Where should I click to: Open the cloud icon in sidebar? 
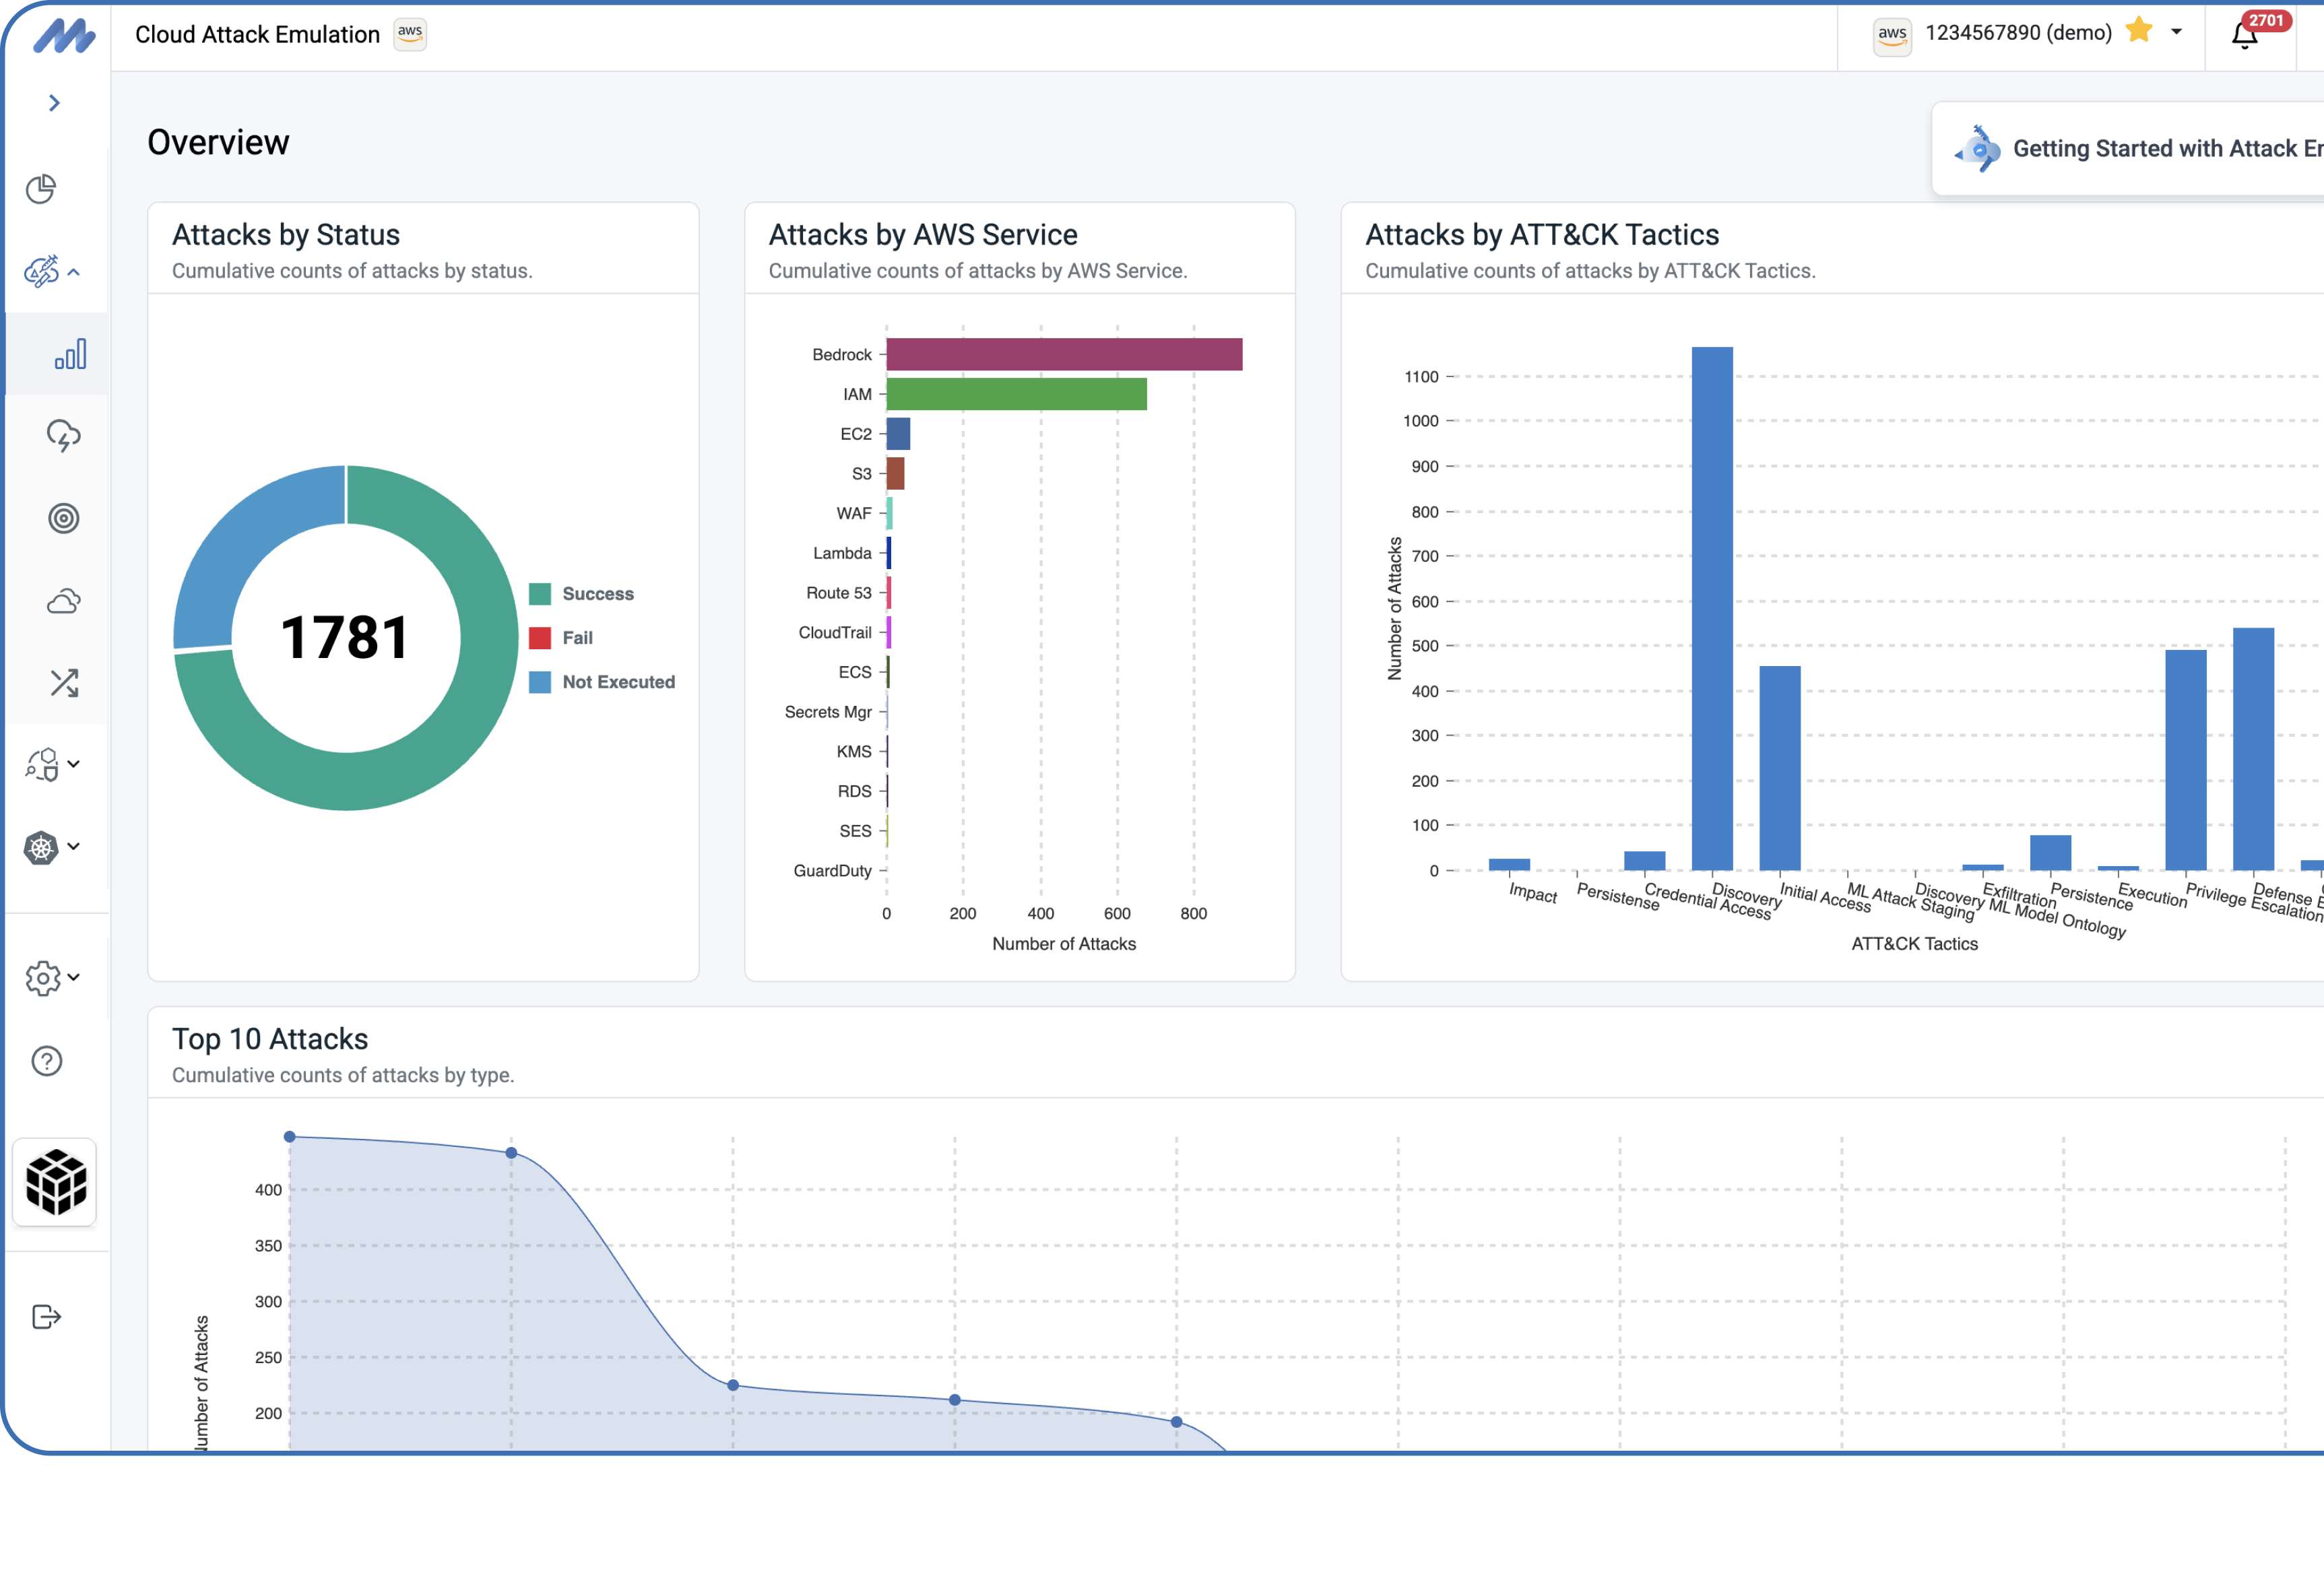tap(63, 601)
